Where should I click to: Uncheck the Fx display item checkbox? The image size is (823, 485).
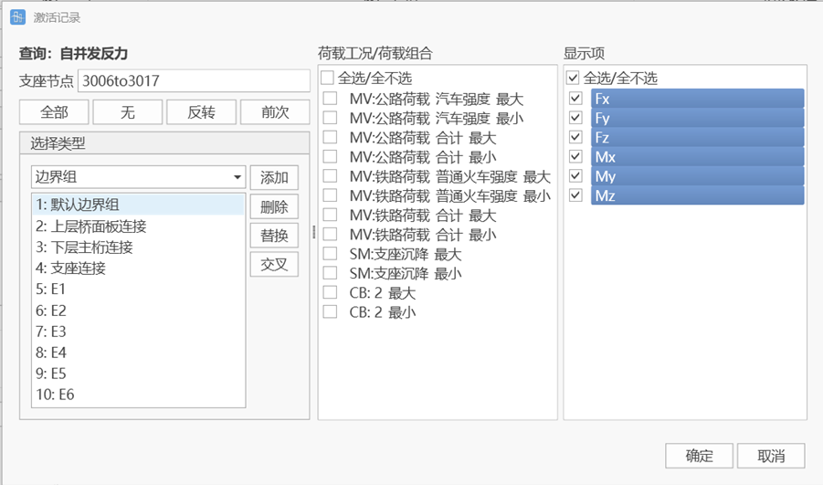575,98
